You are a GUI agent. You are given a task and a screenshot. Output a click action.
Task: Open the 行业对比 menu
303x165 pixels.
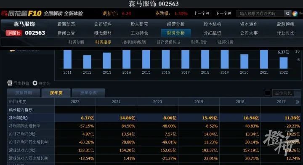[x=285, y=33]
